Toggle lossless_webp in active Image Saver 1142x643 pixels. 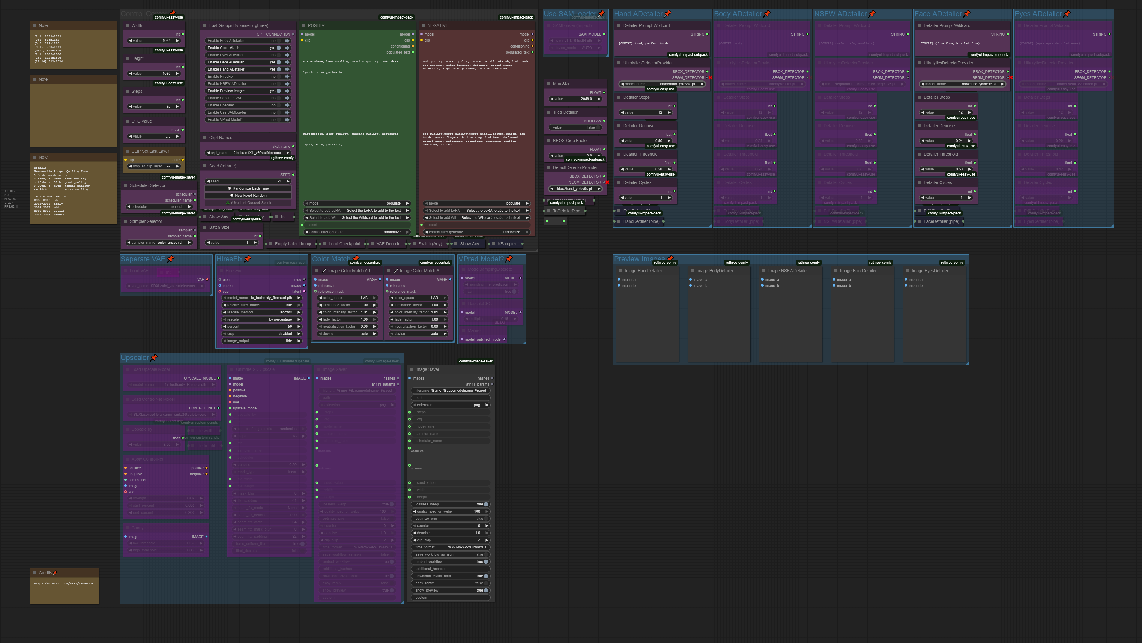[485, 504]
